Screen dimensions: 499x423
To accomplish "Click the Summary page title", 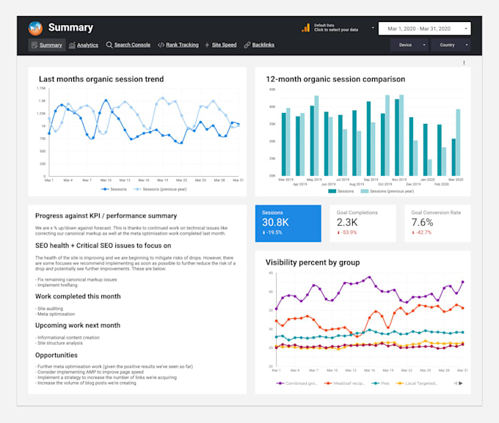I will [70, 28].
